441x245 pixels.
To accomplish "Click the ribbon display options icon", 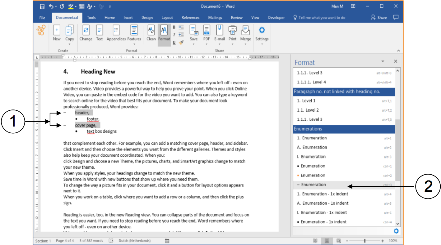I will [353, 6].
